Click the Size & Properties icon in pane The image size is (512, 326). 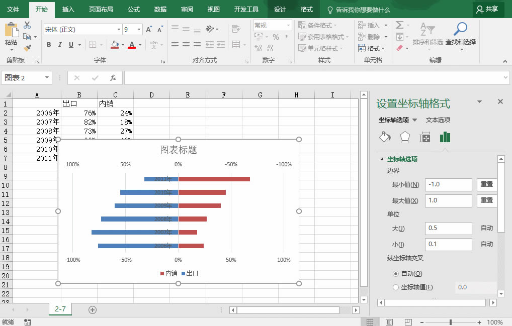(x=425, y=137)
